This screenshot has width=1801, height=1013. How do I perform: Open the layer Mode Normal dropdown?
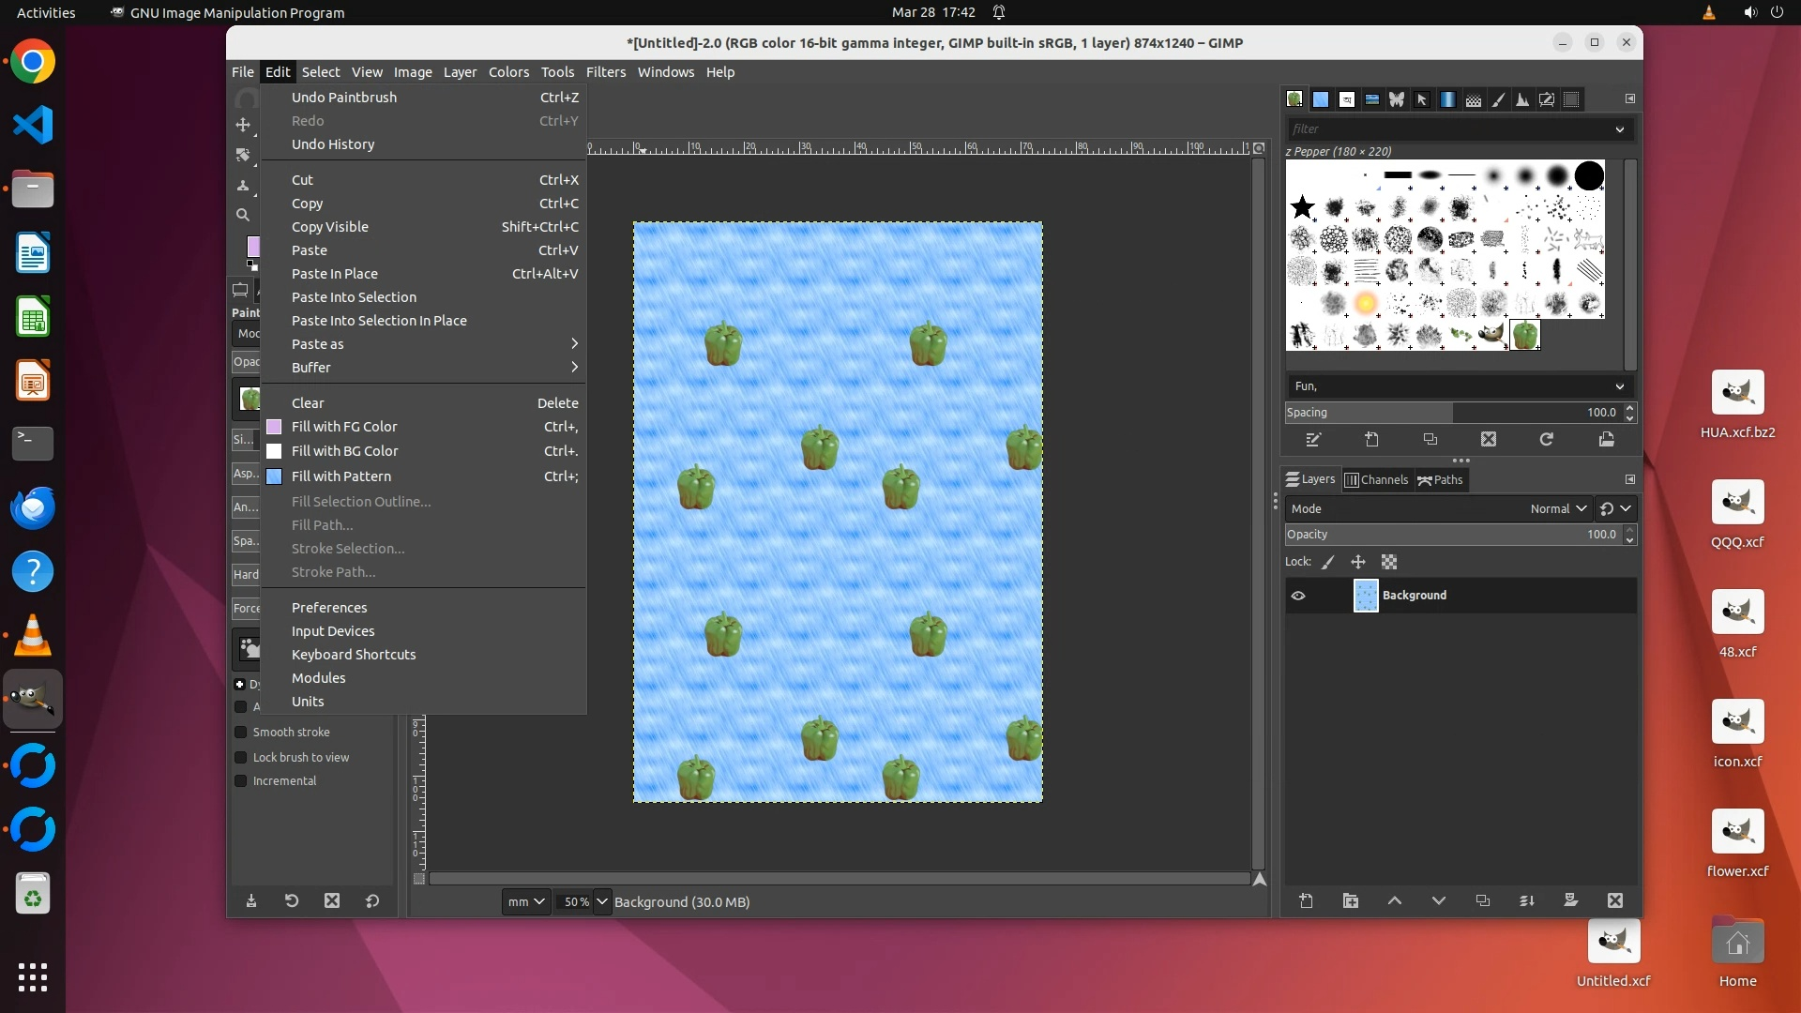point(1557,508)
